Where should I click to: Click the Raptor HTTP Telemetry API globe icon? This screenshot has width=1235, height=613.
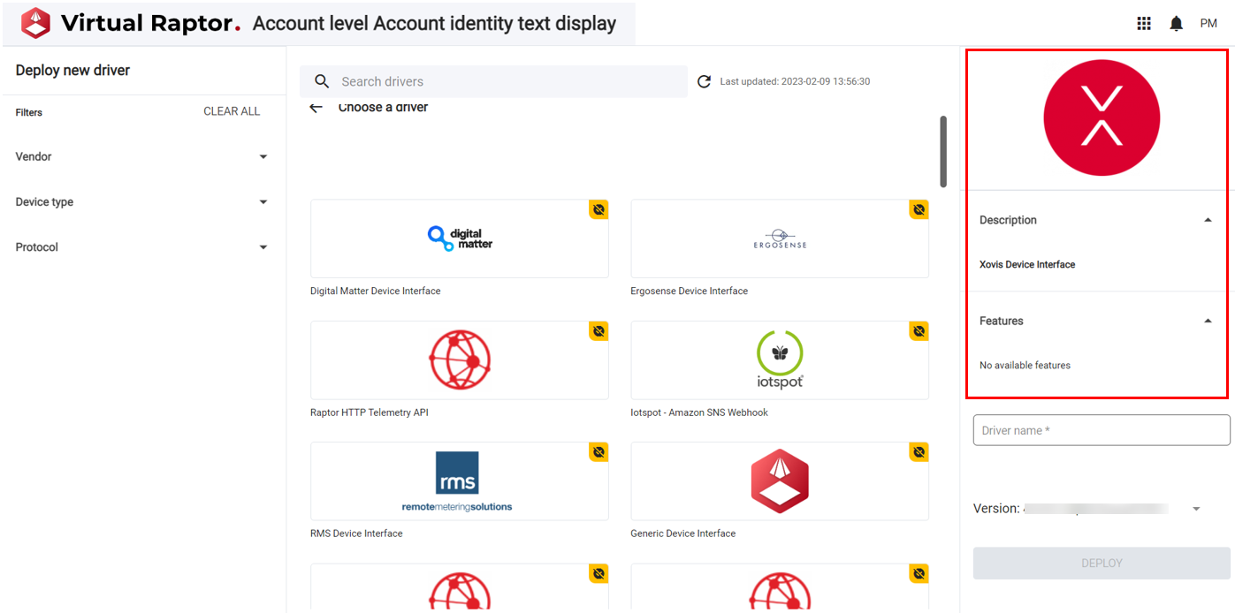(x=459, y=359)
